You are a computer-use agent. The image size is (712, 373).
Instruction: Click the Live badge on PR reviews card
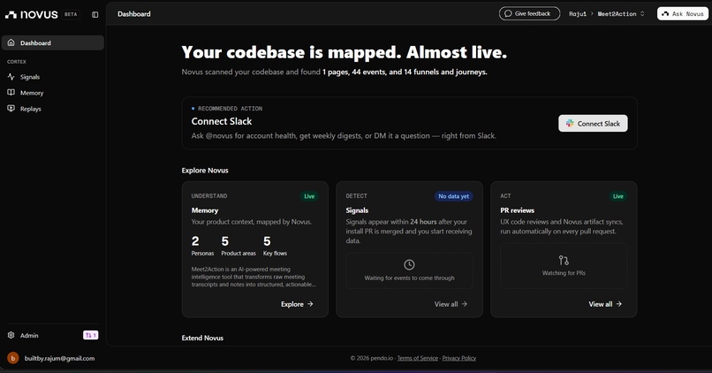(x=618, y=196)
